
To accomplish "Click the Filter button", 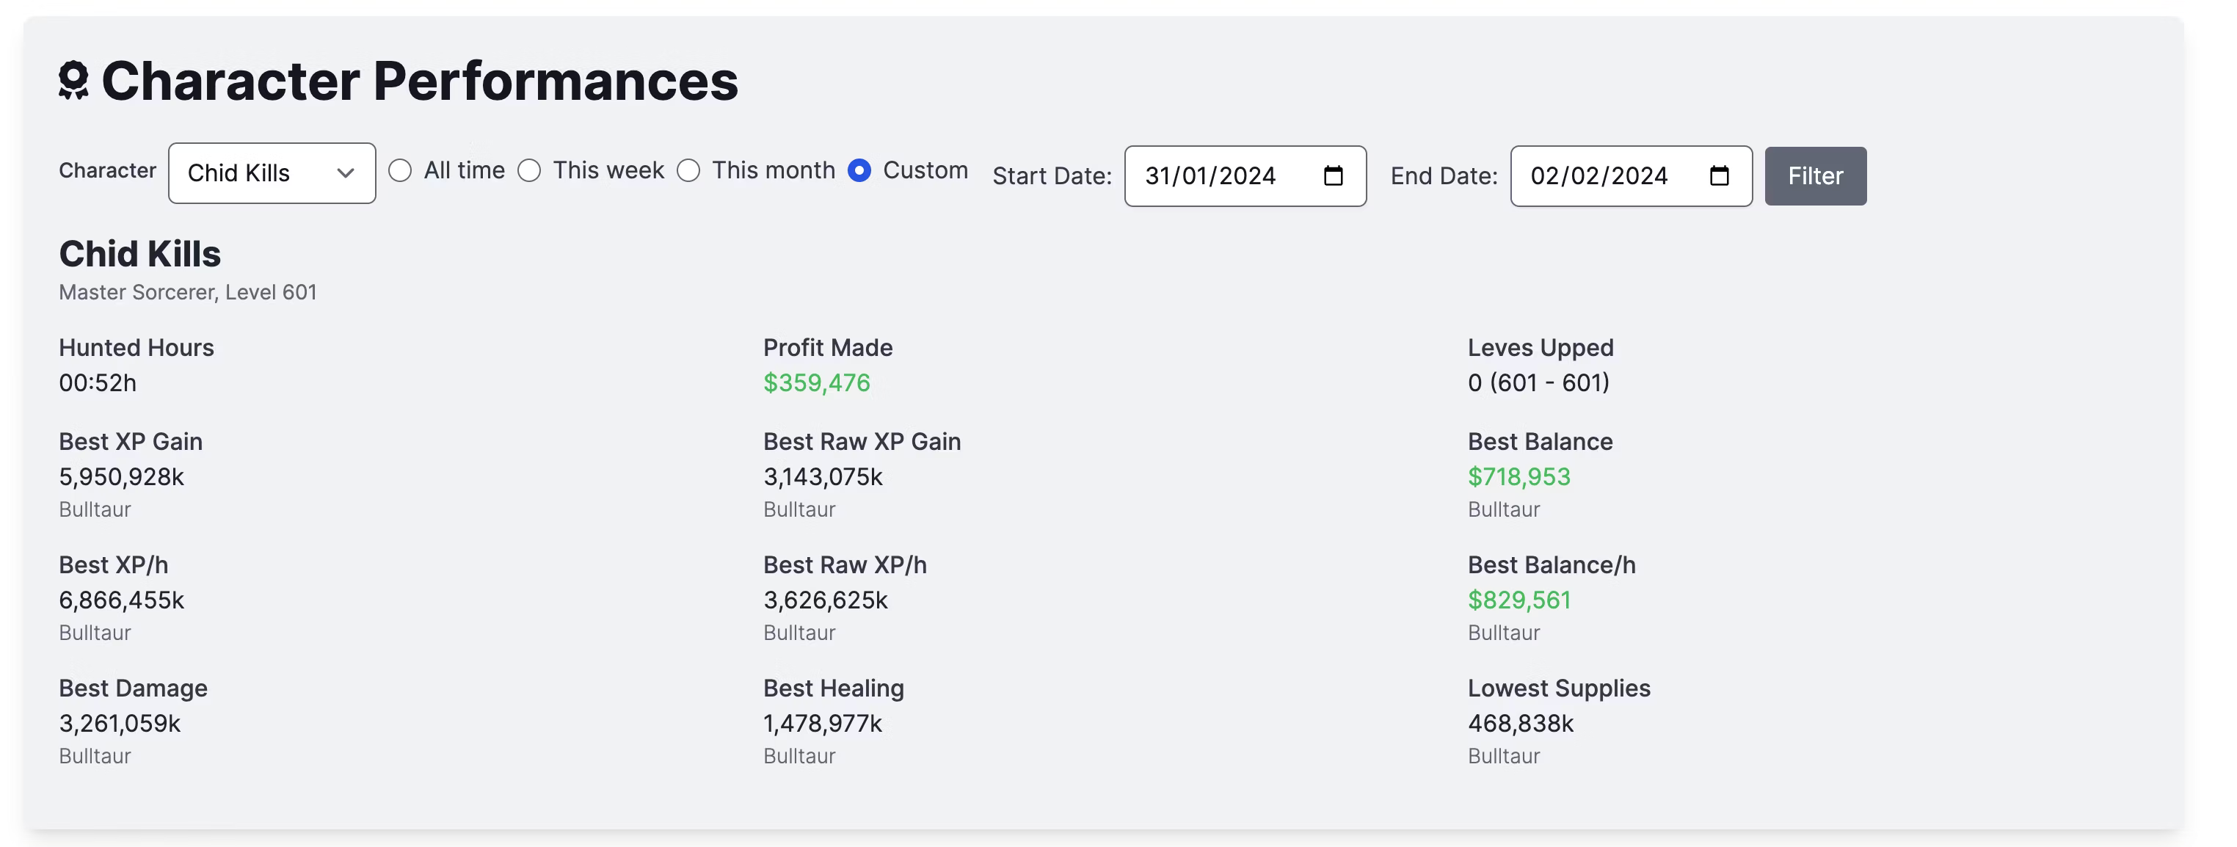I will click(1815, 176).
